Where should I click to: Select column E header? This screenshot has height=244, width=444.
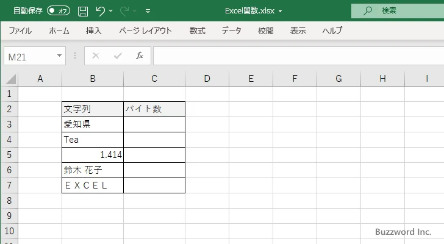click(251, 79)
